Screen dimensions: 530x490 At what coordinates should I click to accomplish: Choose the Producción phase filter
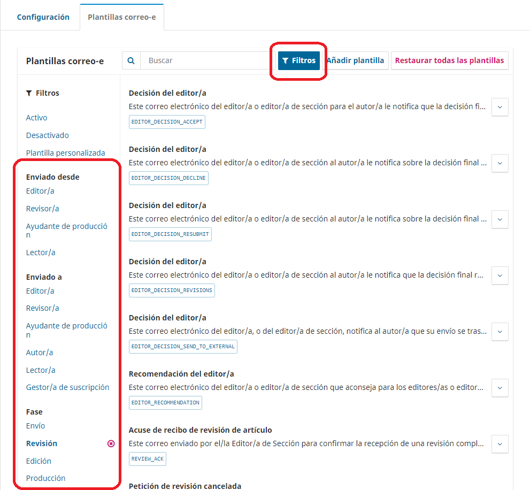pos(45,478)
